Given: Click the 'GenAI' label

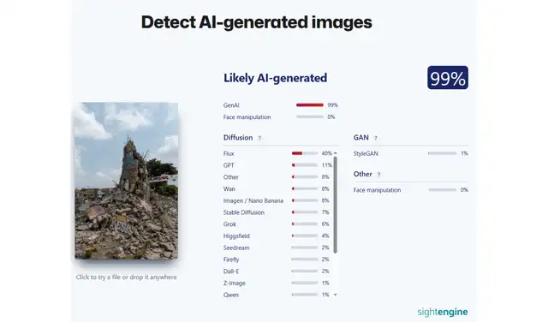Looking at the screenshot, I should pos(231,105).
